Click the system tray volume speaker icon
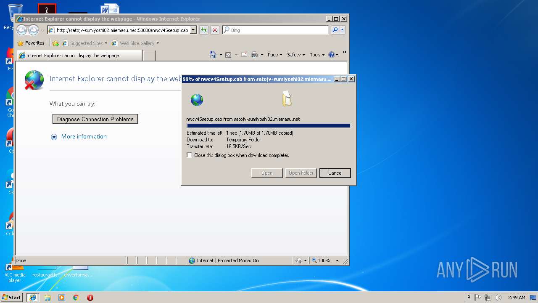The height and width of the screenshot is (303, 538). 498,298
